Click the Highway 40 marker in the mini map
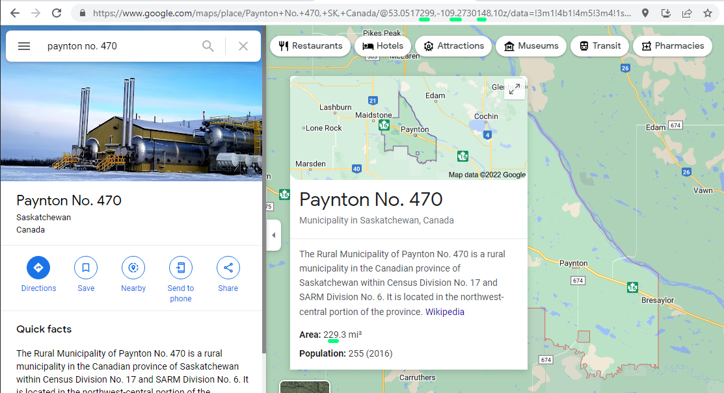Screen dimensions: 724x393 356,169
